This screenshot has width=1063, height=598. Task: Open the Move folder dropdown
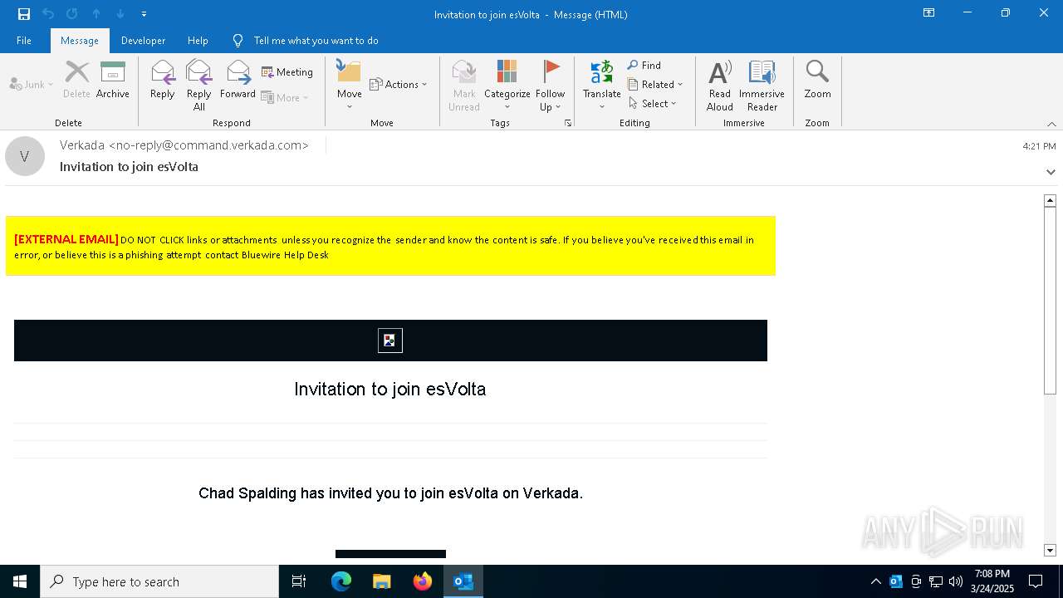pos(350,86)
